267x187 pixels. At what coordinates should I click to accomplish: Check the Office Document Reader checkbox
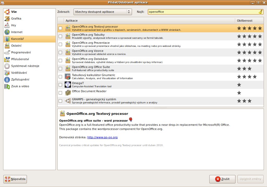pos(60,93)
